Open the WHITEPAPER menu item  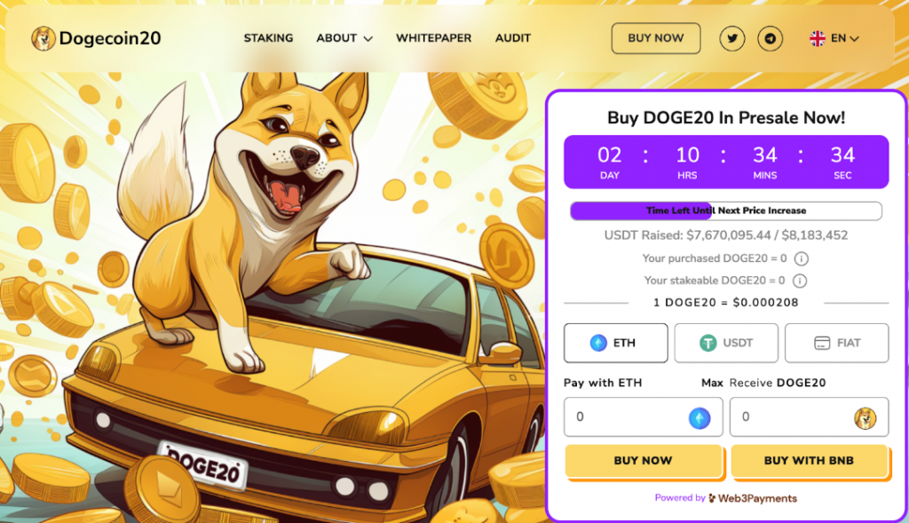point(433,38)
